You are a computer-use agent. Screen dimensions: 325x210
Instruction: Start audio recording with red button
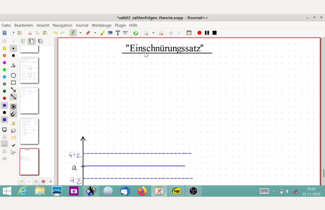[x=199, y=33]
